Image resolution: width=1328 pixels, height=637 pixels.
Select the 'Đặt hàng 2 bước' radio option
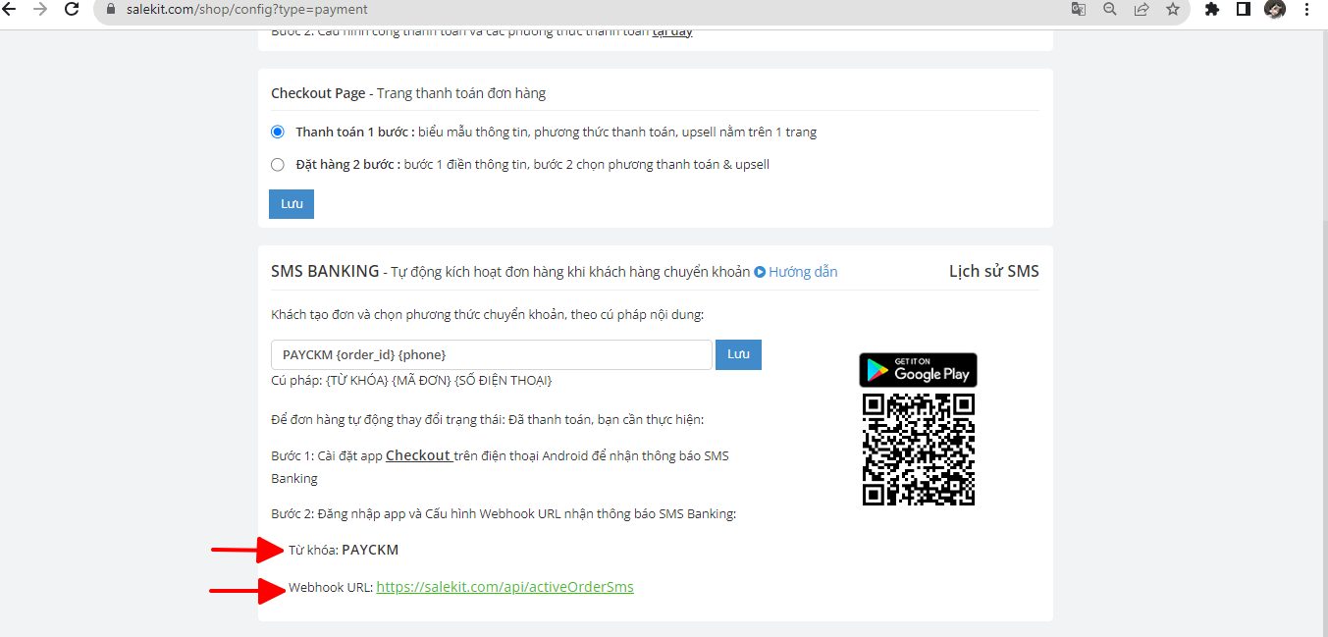tap(278, 164)
